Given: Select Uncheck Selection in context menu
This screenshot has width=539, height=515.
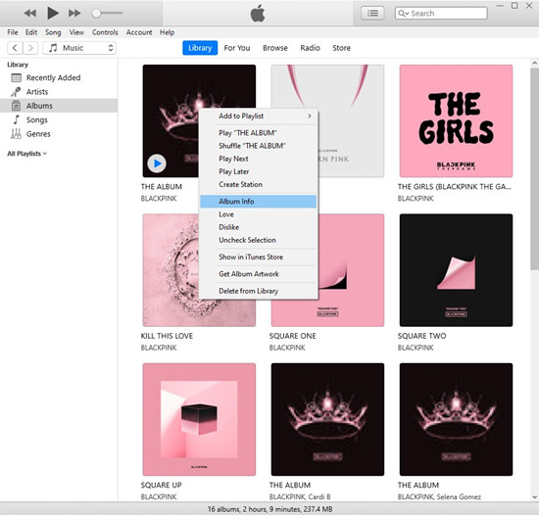Looking at the screenshot, I should [x=258, y=240].
